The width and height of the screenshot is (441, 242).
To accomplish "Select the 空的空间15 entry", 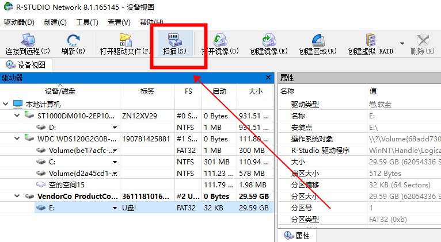I will [67, 185].
